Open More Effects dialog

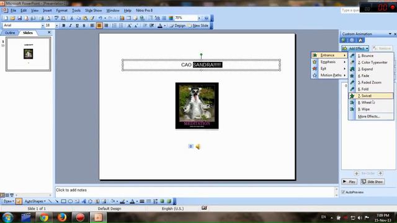(371, 116)
